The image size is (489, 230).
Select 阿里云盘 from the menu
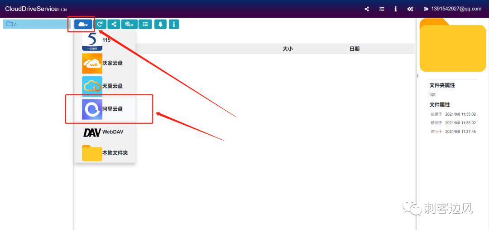tap(105, 109)
